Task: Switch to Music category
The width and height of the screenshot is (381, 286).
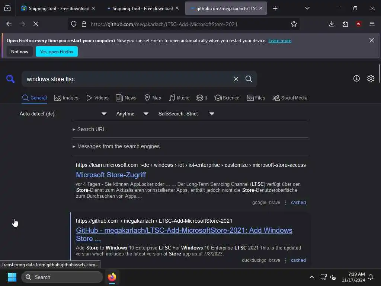Action: [179, 98]
